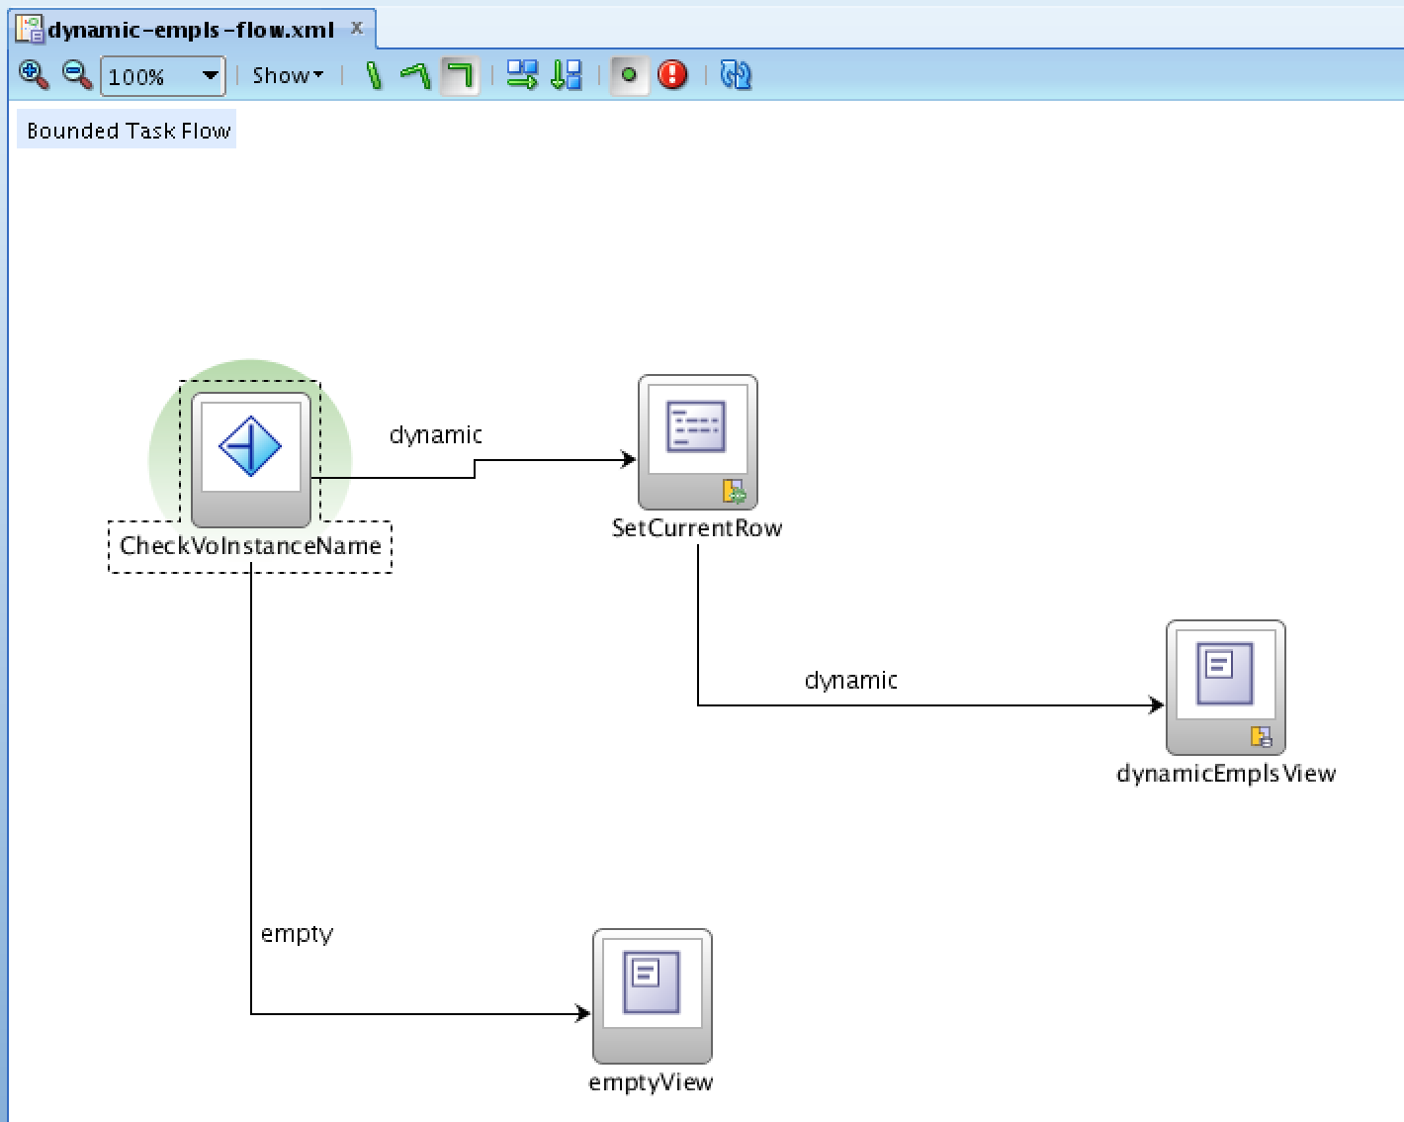This screenshot has width=1404, height=1122.
Task: Click the red exception handler icon
Action: [x=673, y=75]
